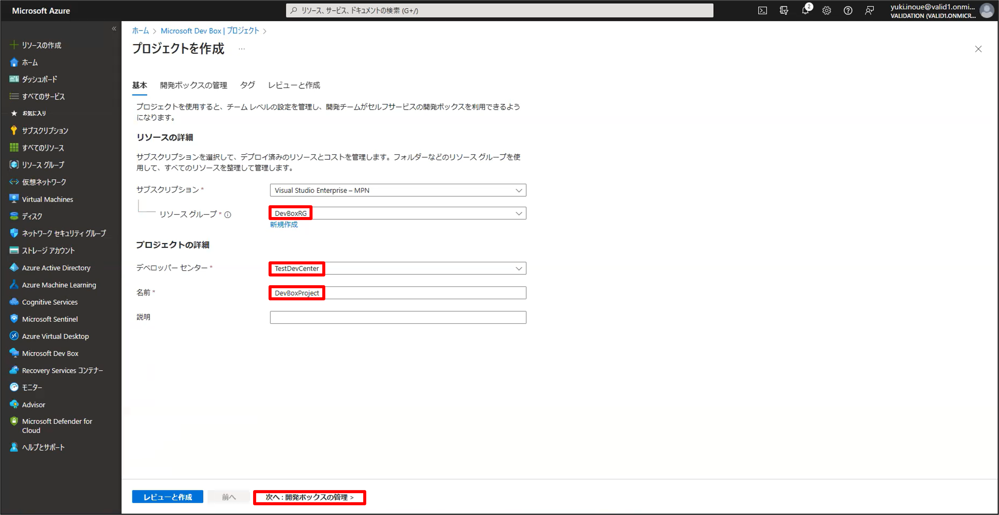
Task: Expand the resource group DevBoxRG dropdown
Action: click(519, 213)
